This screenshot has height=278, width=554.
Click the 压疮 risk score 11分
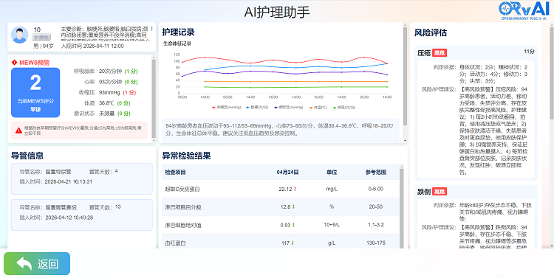529,52
